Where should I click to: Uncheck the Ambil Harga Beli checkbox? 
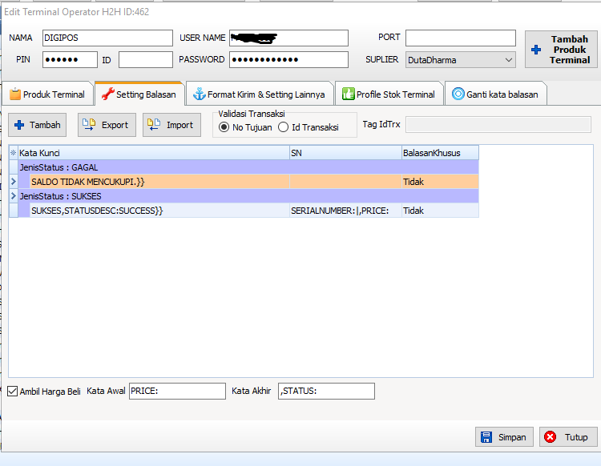click(x=12, y=392)
